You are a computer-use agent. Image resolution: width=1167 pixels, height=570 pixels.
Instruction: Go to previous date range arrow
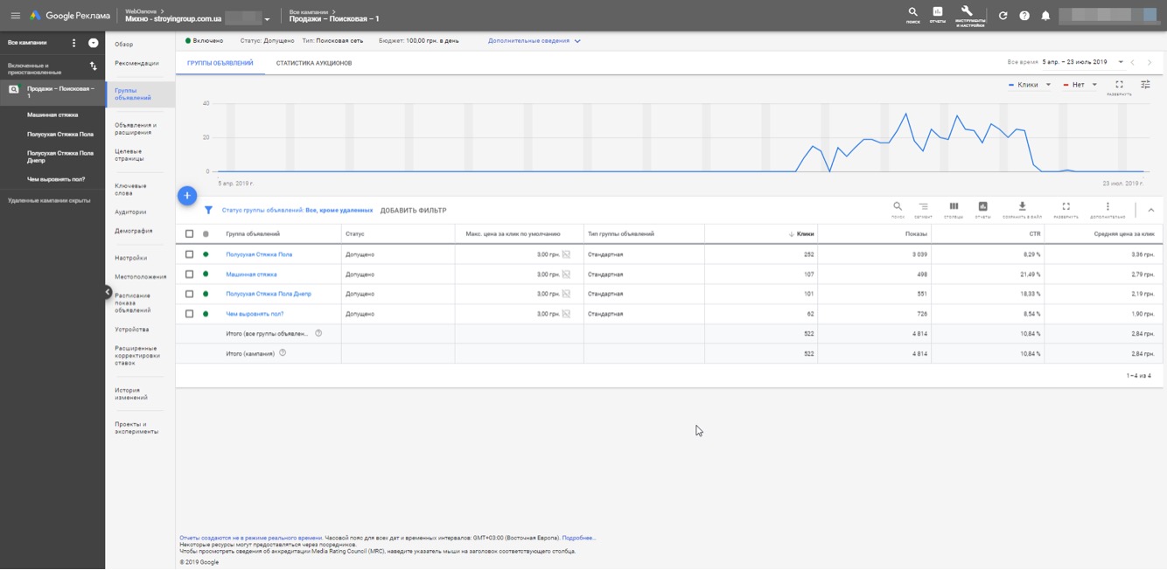(1133, 63)
